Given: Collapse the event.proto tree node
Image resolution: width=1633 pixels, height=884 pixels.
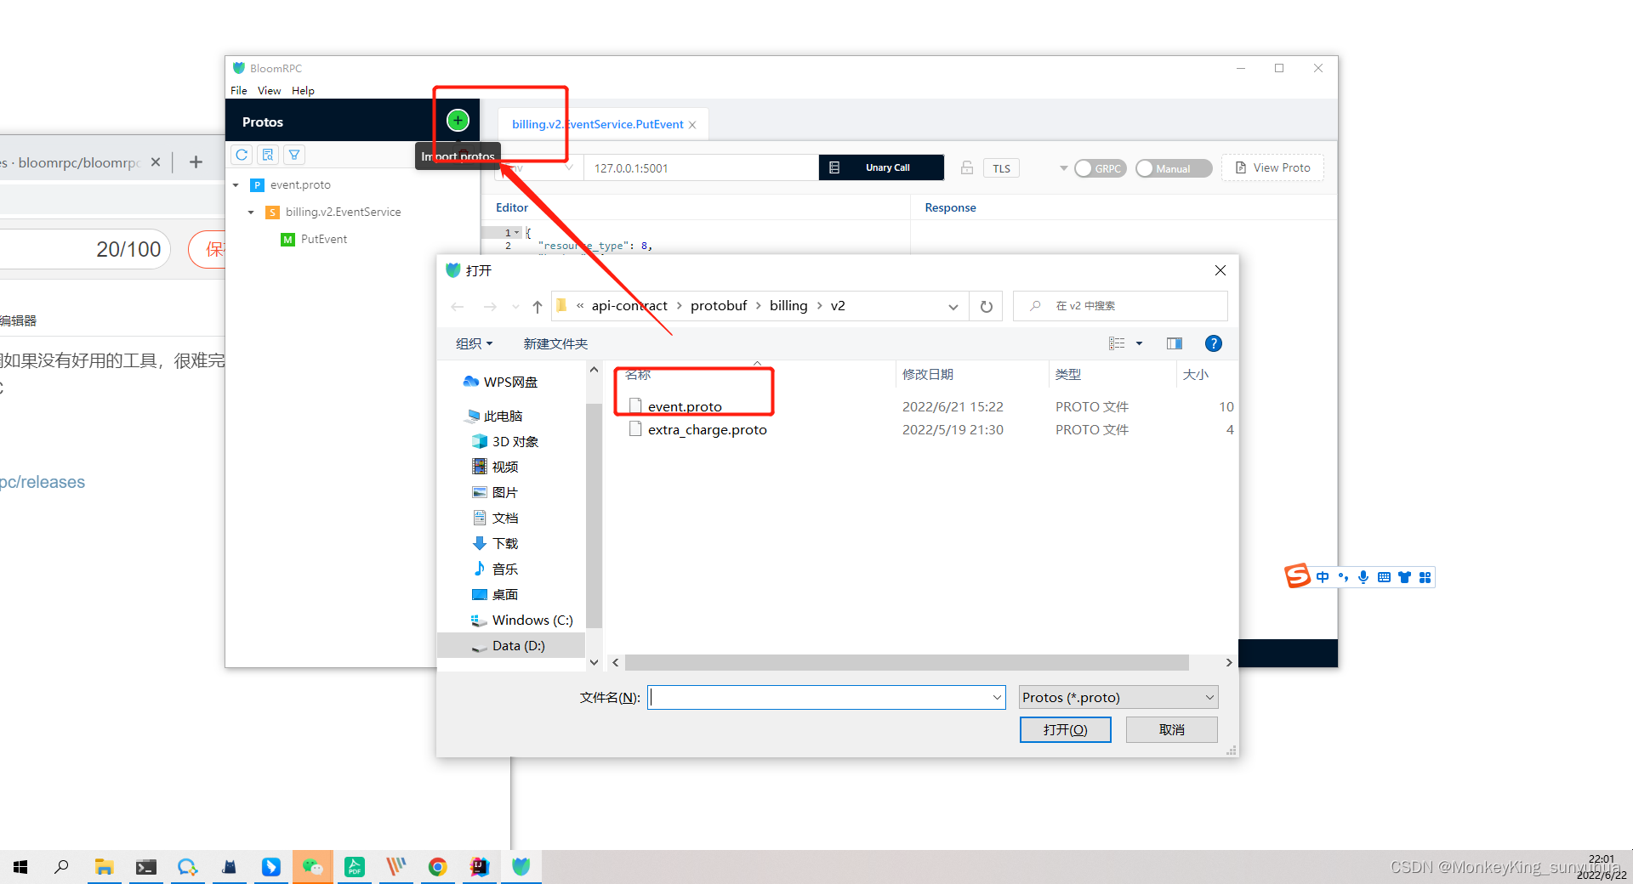Looking at the screenshot, I should tap(236, 184).
